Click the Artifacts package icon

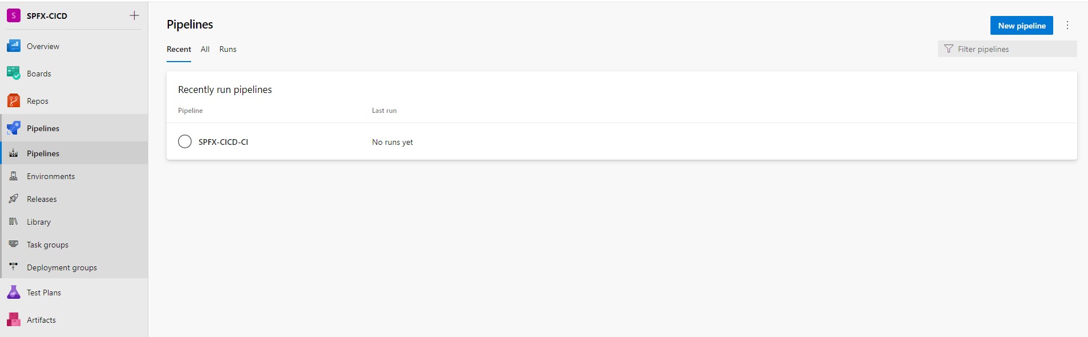(x=14, y=320)
